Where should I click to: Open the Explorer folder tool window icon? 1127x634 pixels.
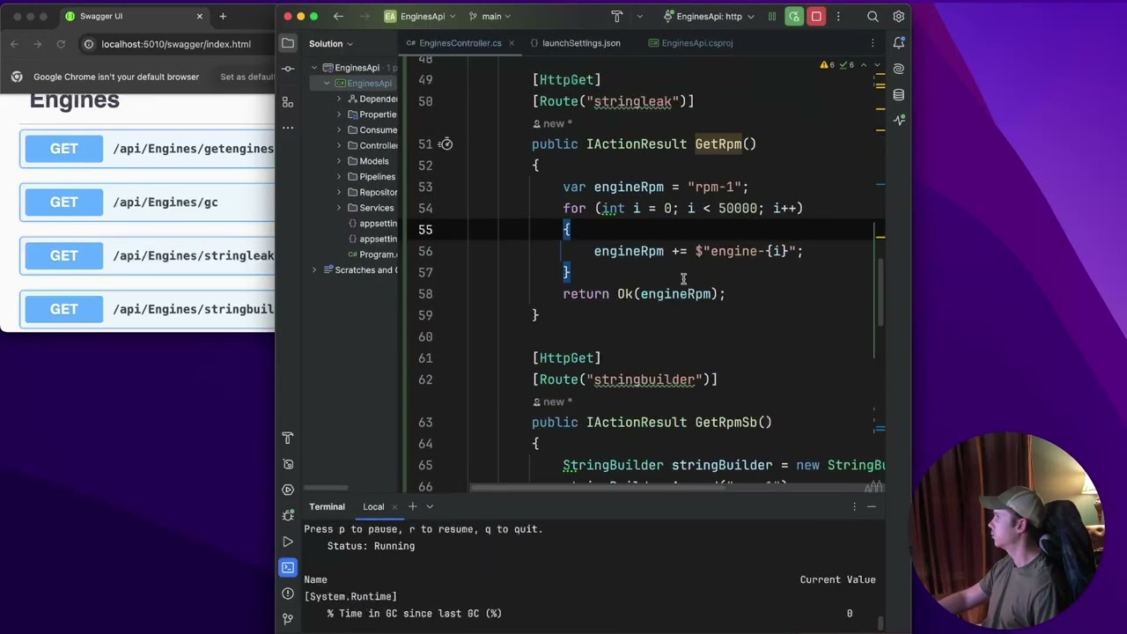tap(288, 43)
